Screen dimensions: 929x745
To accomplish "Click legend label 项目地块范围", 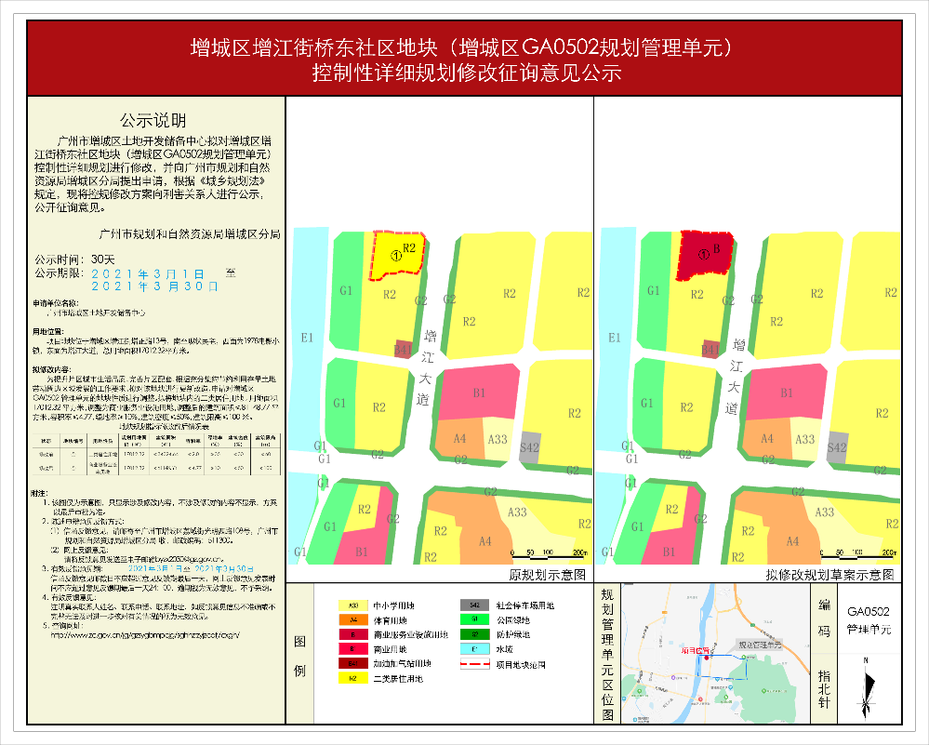I will [x=521, y=665].
